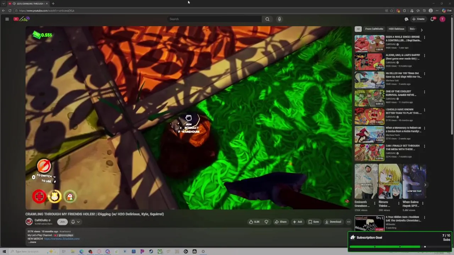Select the H2O Delirious chip
This screenshot has height=255, width=454.
click(396, 29)
